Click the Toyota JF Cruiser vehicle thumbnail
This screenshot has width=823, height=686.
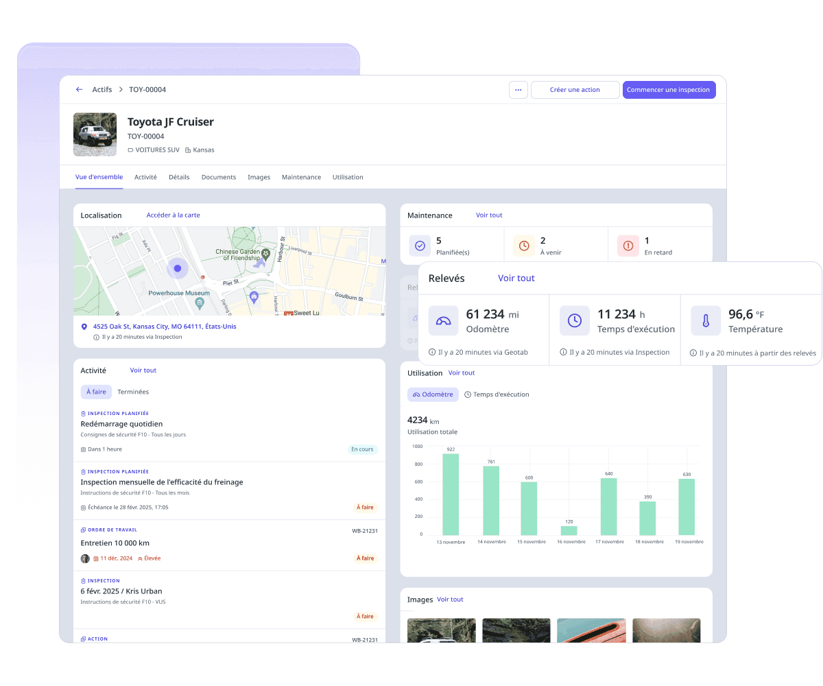(95, 134)
